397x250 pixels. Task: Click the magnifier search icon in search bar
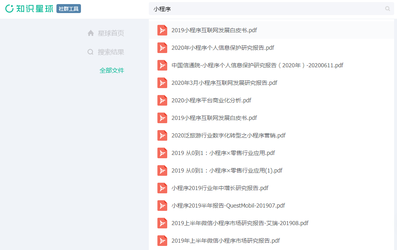[x=387, y=9]
